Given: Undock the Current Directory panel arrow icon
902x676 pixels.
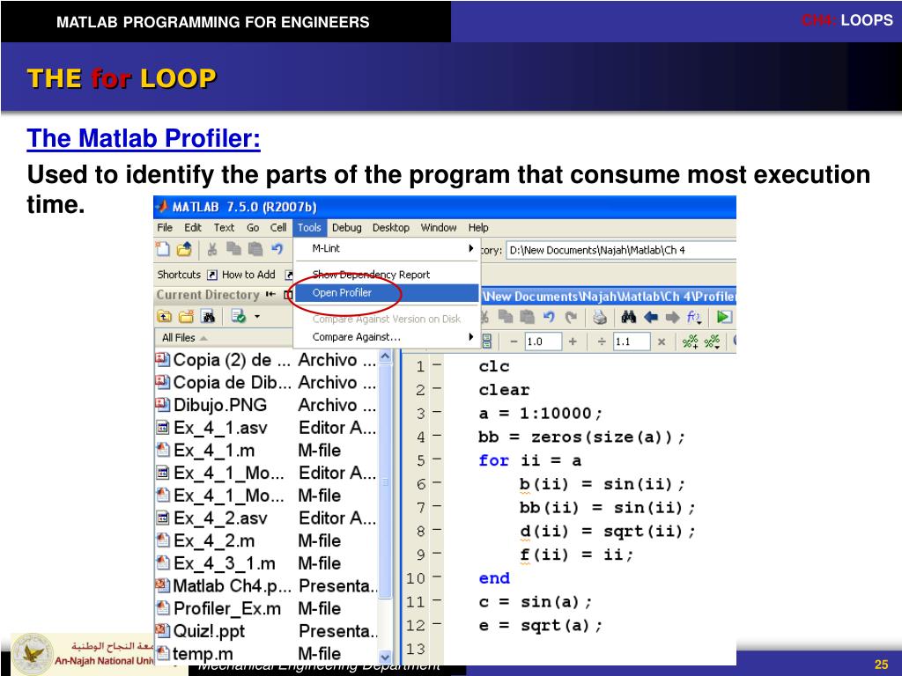Looking at the screenshot, I should click(270, 294).
